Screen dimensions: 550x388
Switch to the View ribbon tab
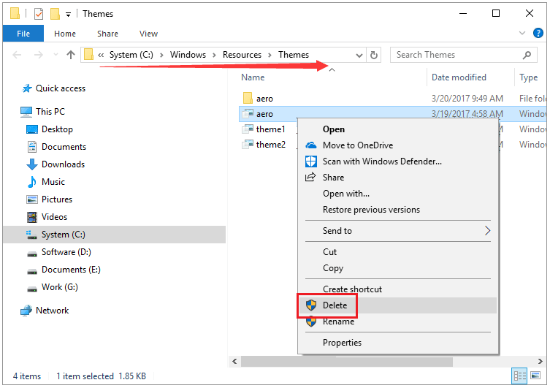point(148,34)
